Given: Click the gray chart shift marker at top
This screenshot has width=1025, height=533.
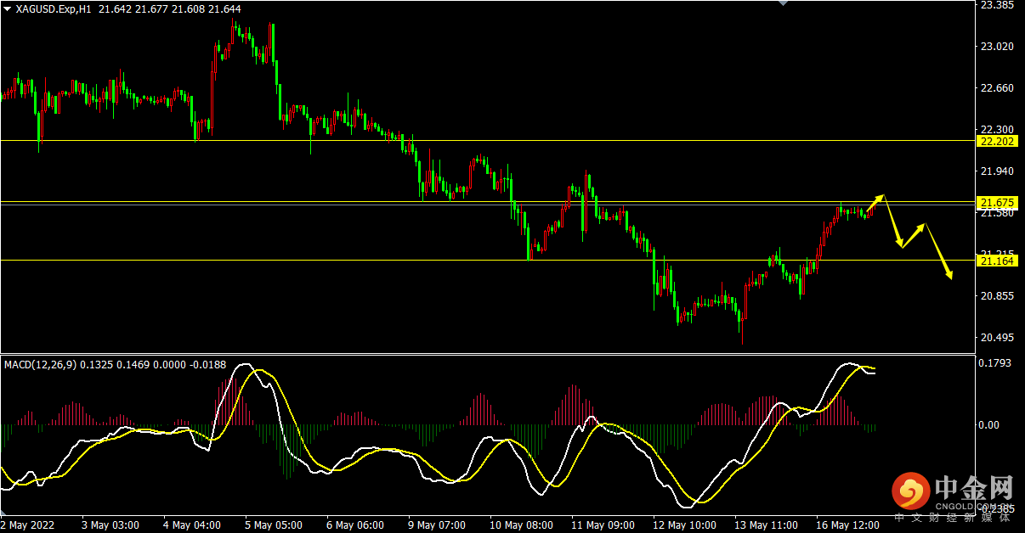Looking at the screenshot, I should coord(784,3).
